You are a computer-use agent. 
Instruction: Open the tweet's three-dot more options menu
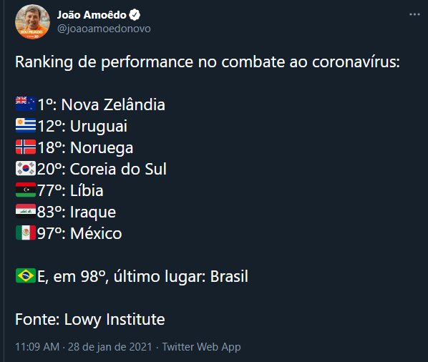pos(414,14)
